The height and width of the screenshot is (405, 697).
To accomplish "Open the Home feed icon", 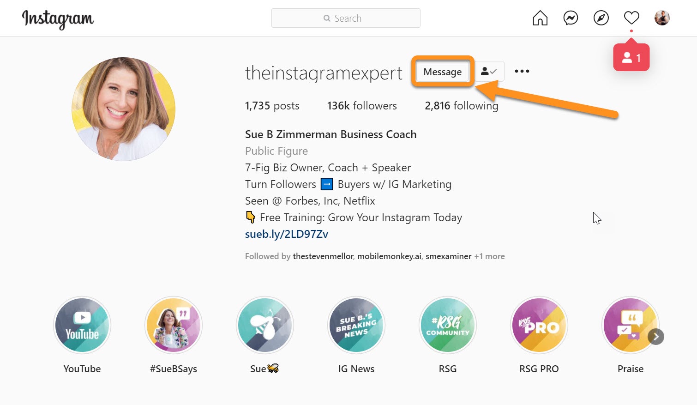I will coord(540,18).
